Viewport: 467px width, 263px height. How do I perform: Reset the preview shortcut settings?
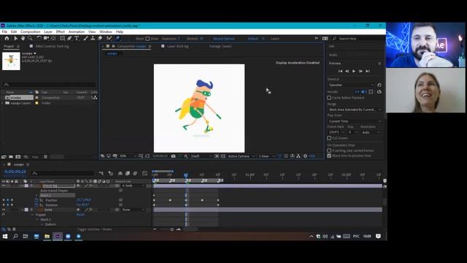(x=379, y=85)
